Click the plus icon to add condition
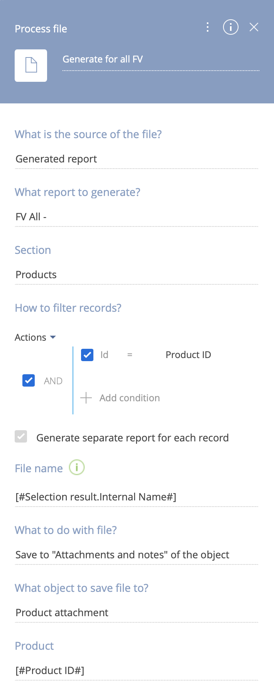 (x=86, y=398)
